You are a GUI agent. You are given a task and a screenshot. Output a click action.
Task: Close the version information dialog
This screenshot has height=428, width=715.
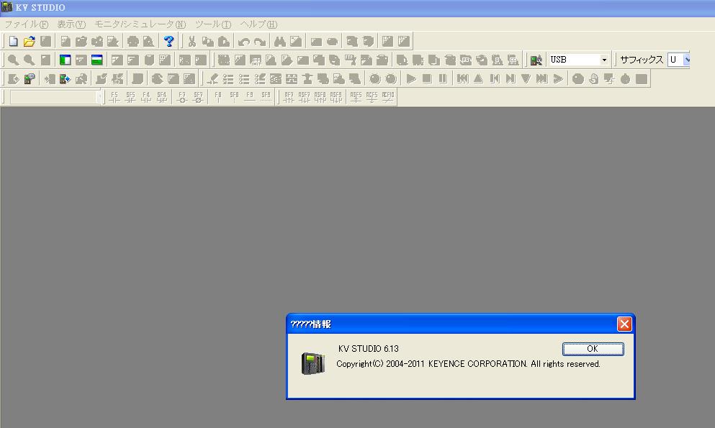pyautogui.click(x=624, y=324)
